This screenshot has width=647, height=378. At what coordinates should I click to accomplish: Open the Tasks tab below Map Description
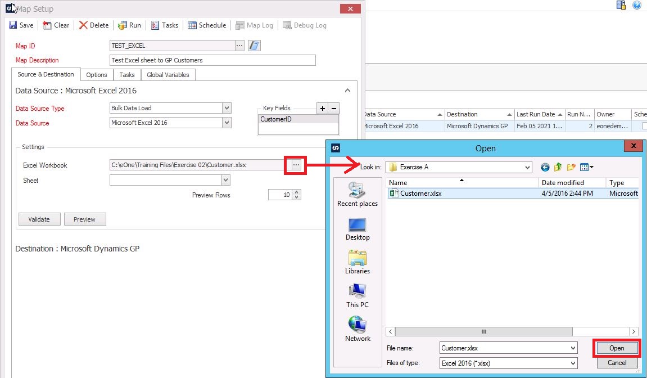point(127,75)
